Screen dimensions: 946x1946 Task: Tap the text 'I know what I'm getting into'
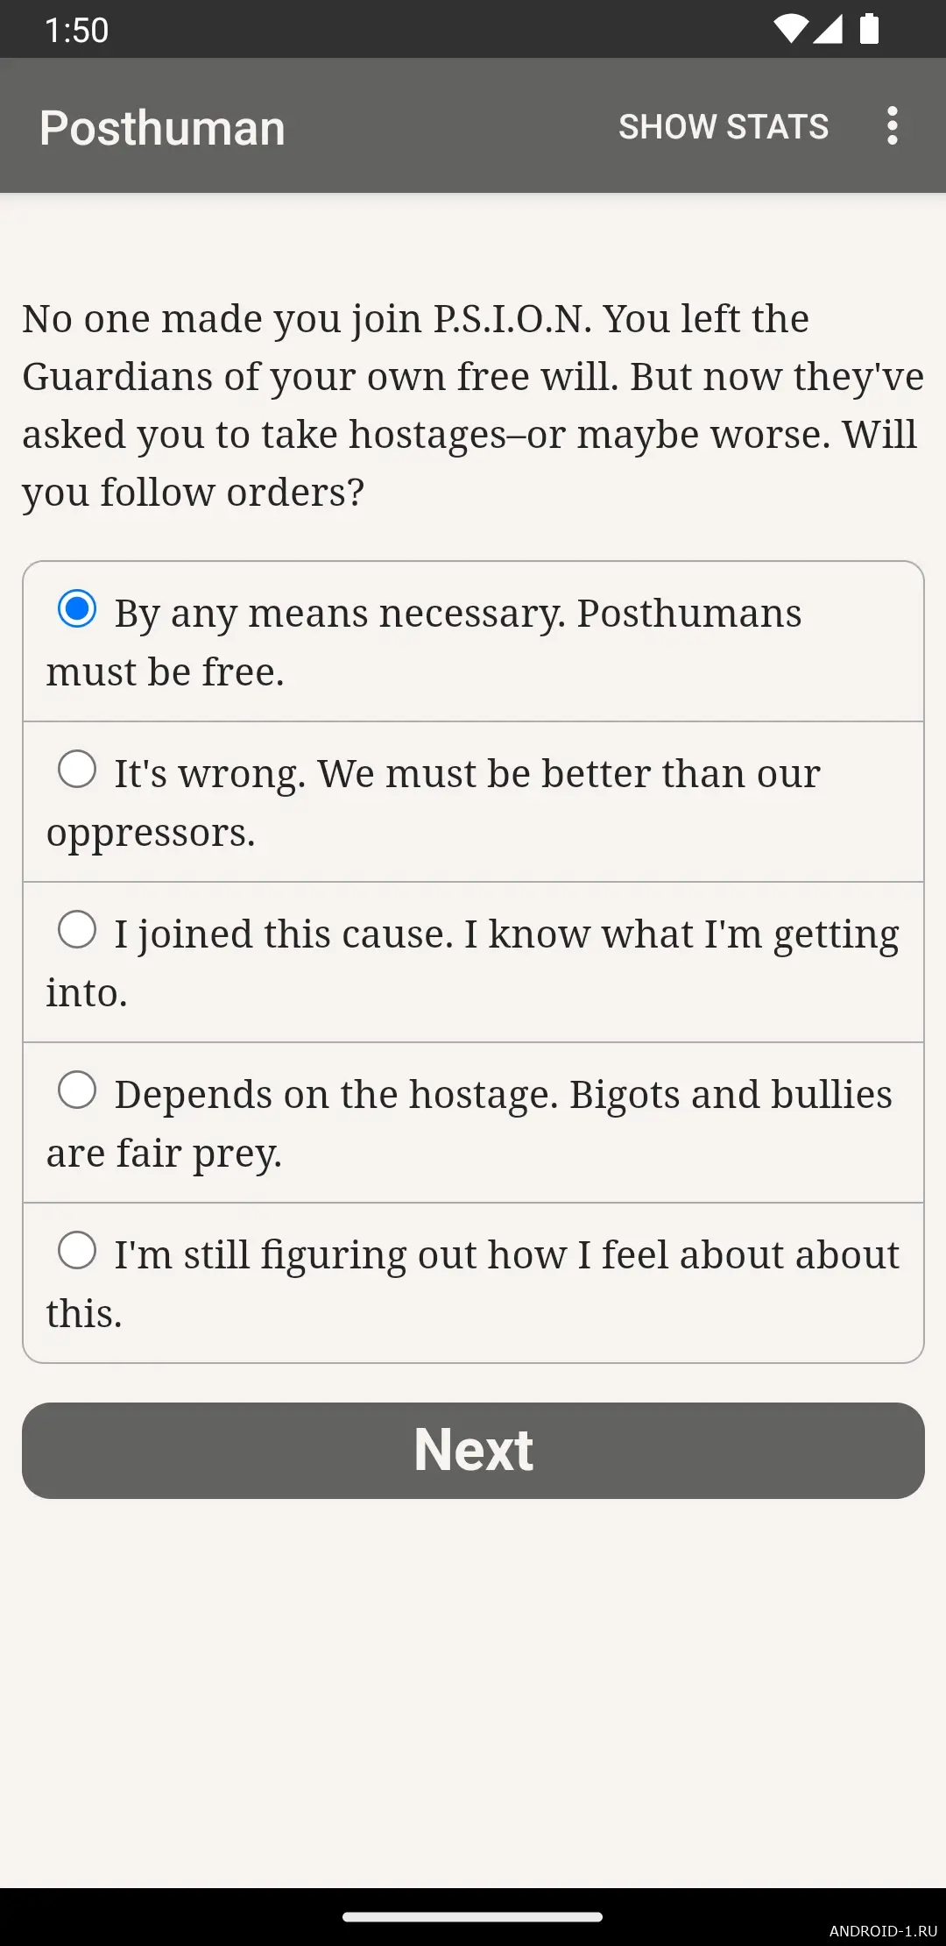tap(692, 935)
